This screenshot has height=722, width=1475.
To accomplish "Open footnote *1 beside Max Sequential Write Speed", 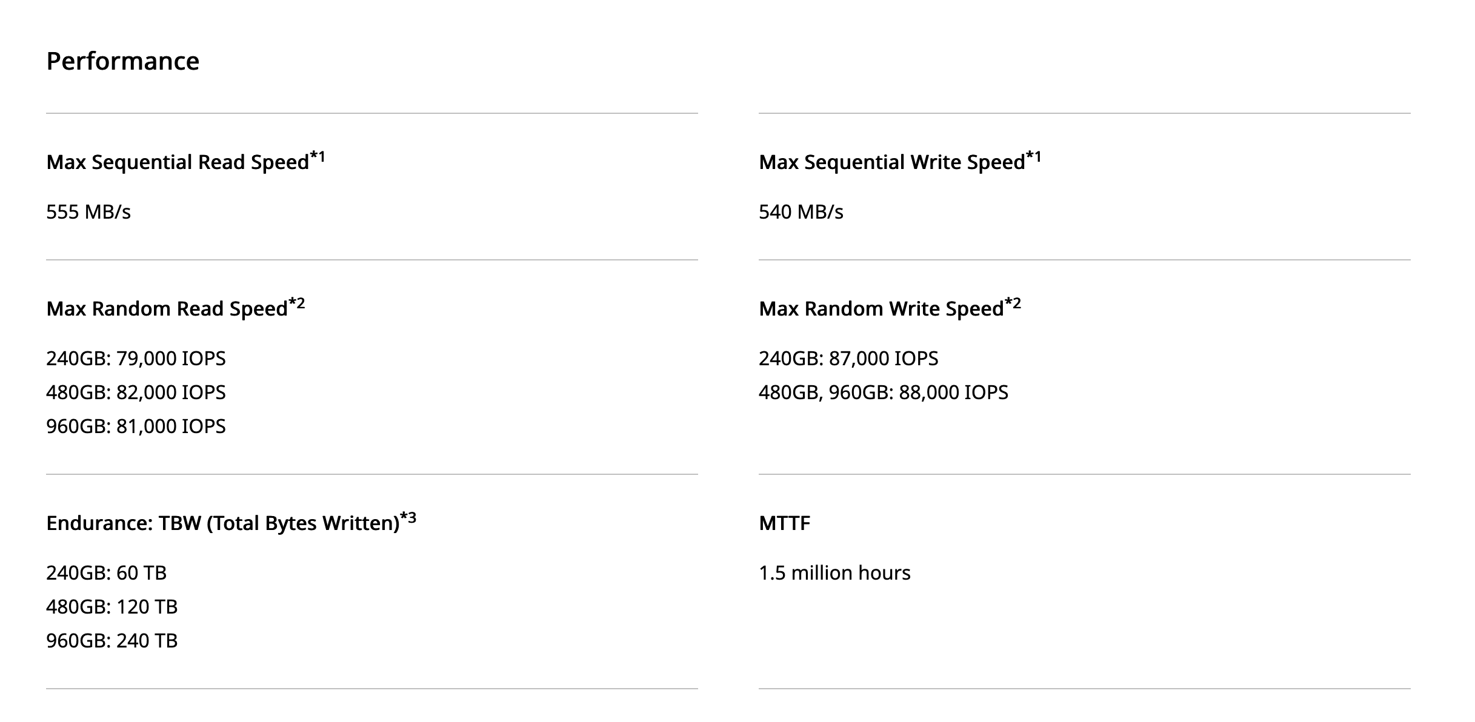I will (1034, 157).
